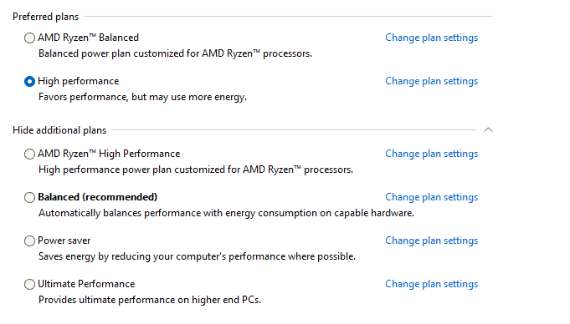570x324 pixels.
Task: Activate the Ultimate Performance radio button
Action: (29, 285)
